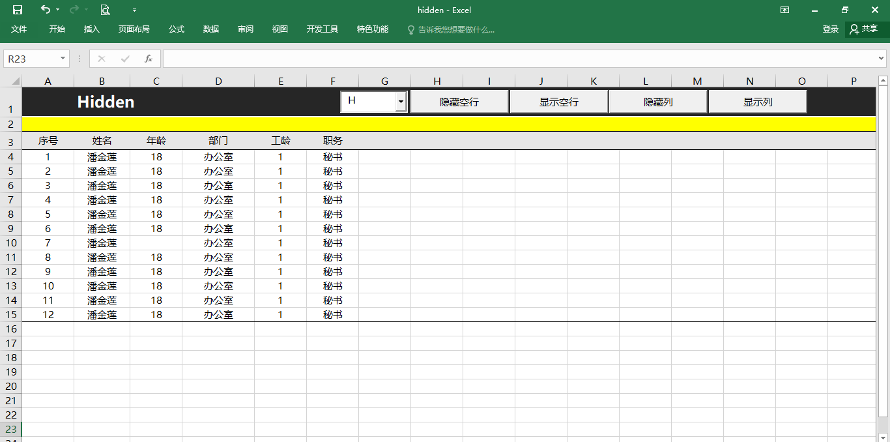The width and height of the screenshot is (890, 442).
Task: Click the Save icon in title bar
Action: click(18, 10)
